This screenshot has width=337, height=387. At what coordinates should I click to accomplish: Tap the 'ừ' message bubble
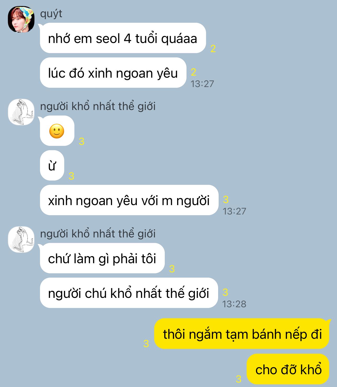(x=52, y=165)
